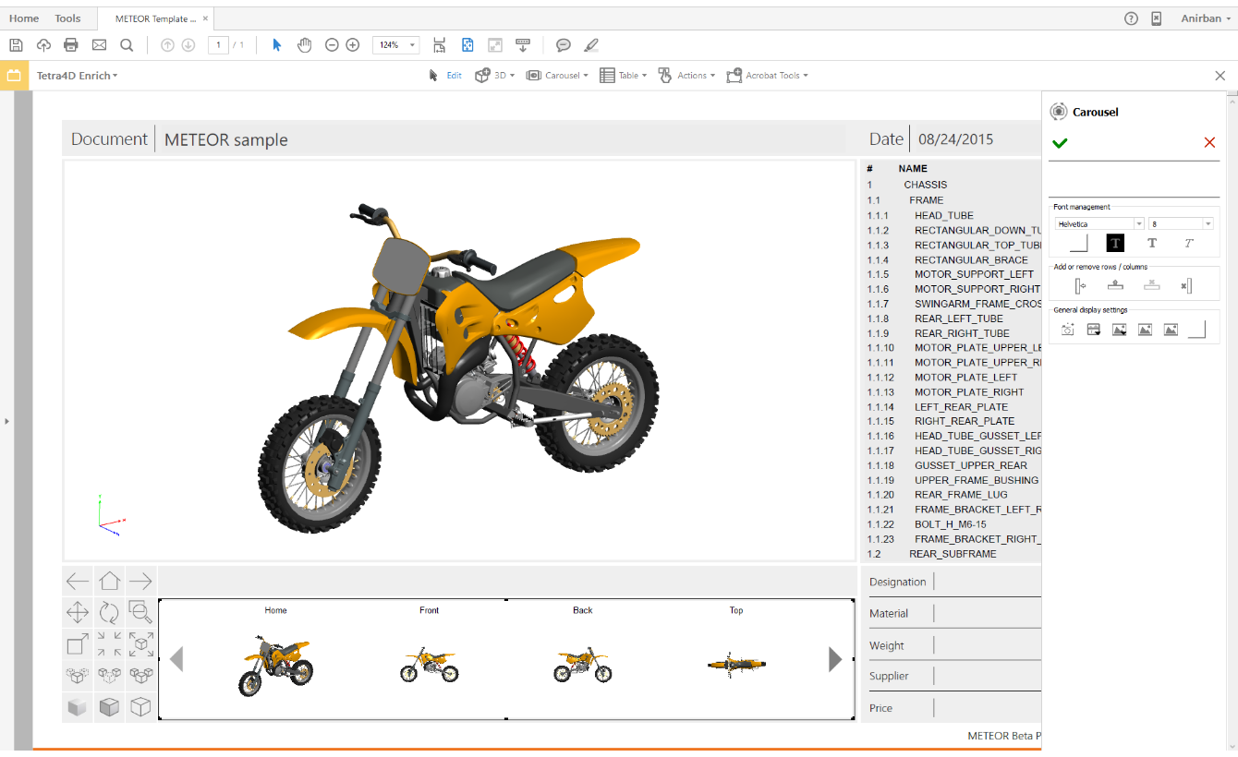Image resolution: width=1238 pixels, height=757 pixels.
Task: Click the font color swatch under Font management
Action: (1078, 244)
